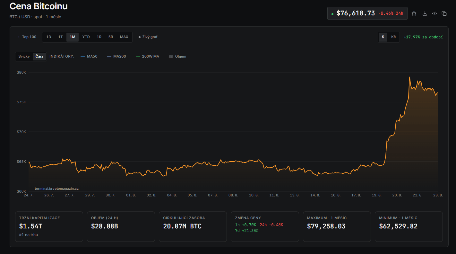Click the 1h +0.70% value
Image resolution: width=456 pixels, height=254 pixels.
coord(245,225)
